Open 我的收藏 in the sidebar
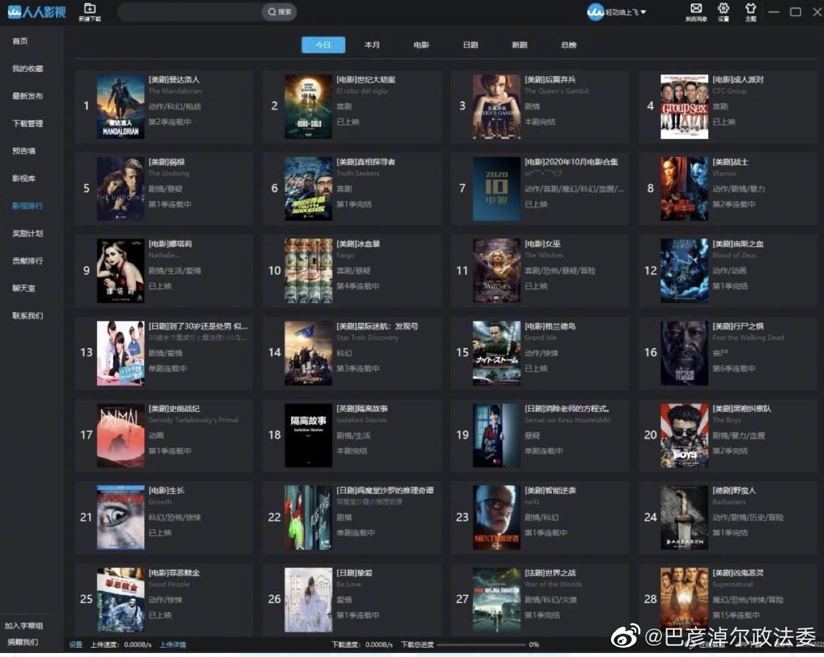Viewport: 824px width, 657px height. click(x=27, y=69)
